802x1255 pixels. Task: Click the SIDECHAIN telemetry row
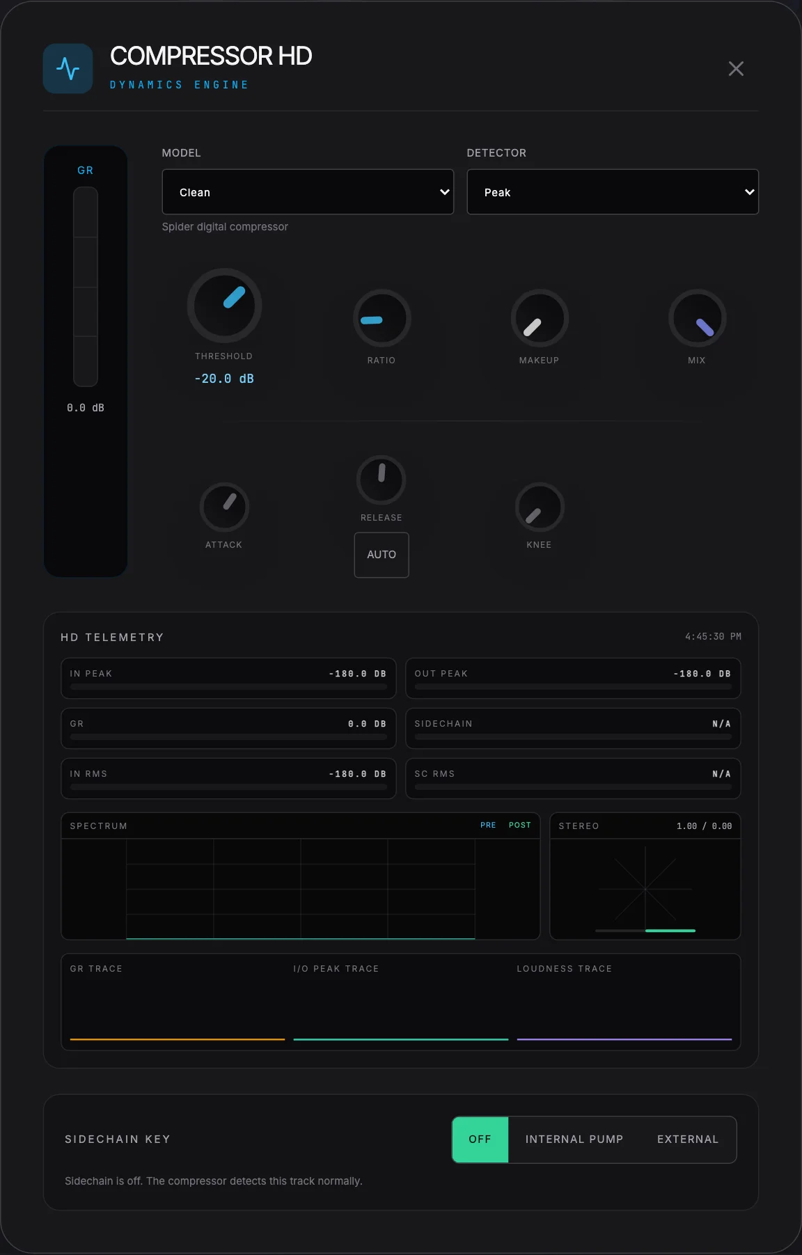(x=573, y=729)
